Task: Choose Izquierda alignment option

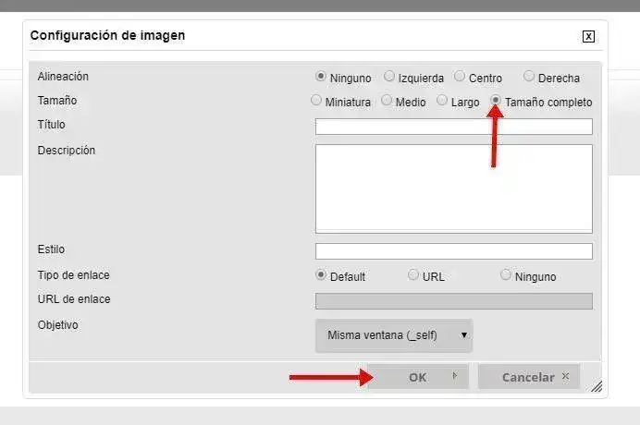Action: (389, 77)
